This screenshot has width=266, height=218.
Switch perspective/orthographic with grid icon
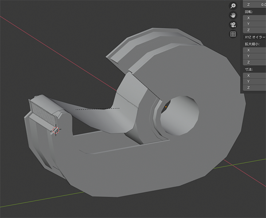point(233,34)
